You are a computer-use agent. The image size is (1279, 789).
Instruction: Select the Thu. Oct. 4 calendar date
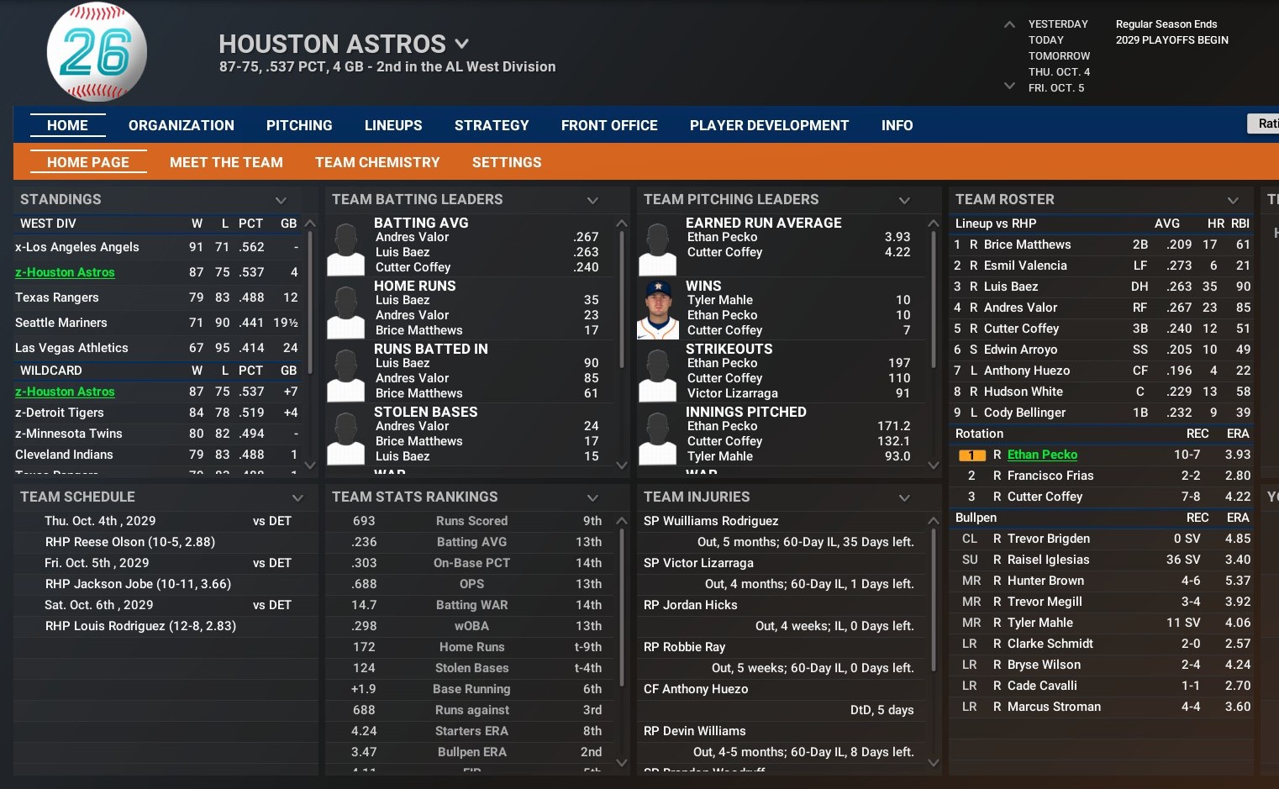1059,72
